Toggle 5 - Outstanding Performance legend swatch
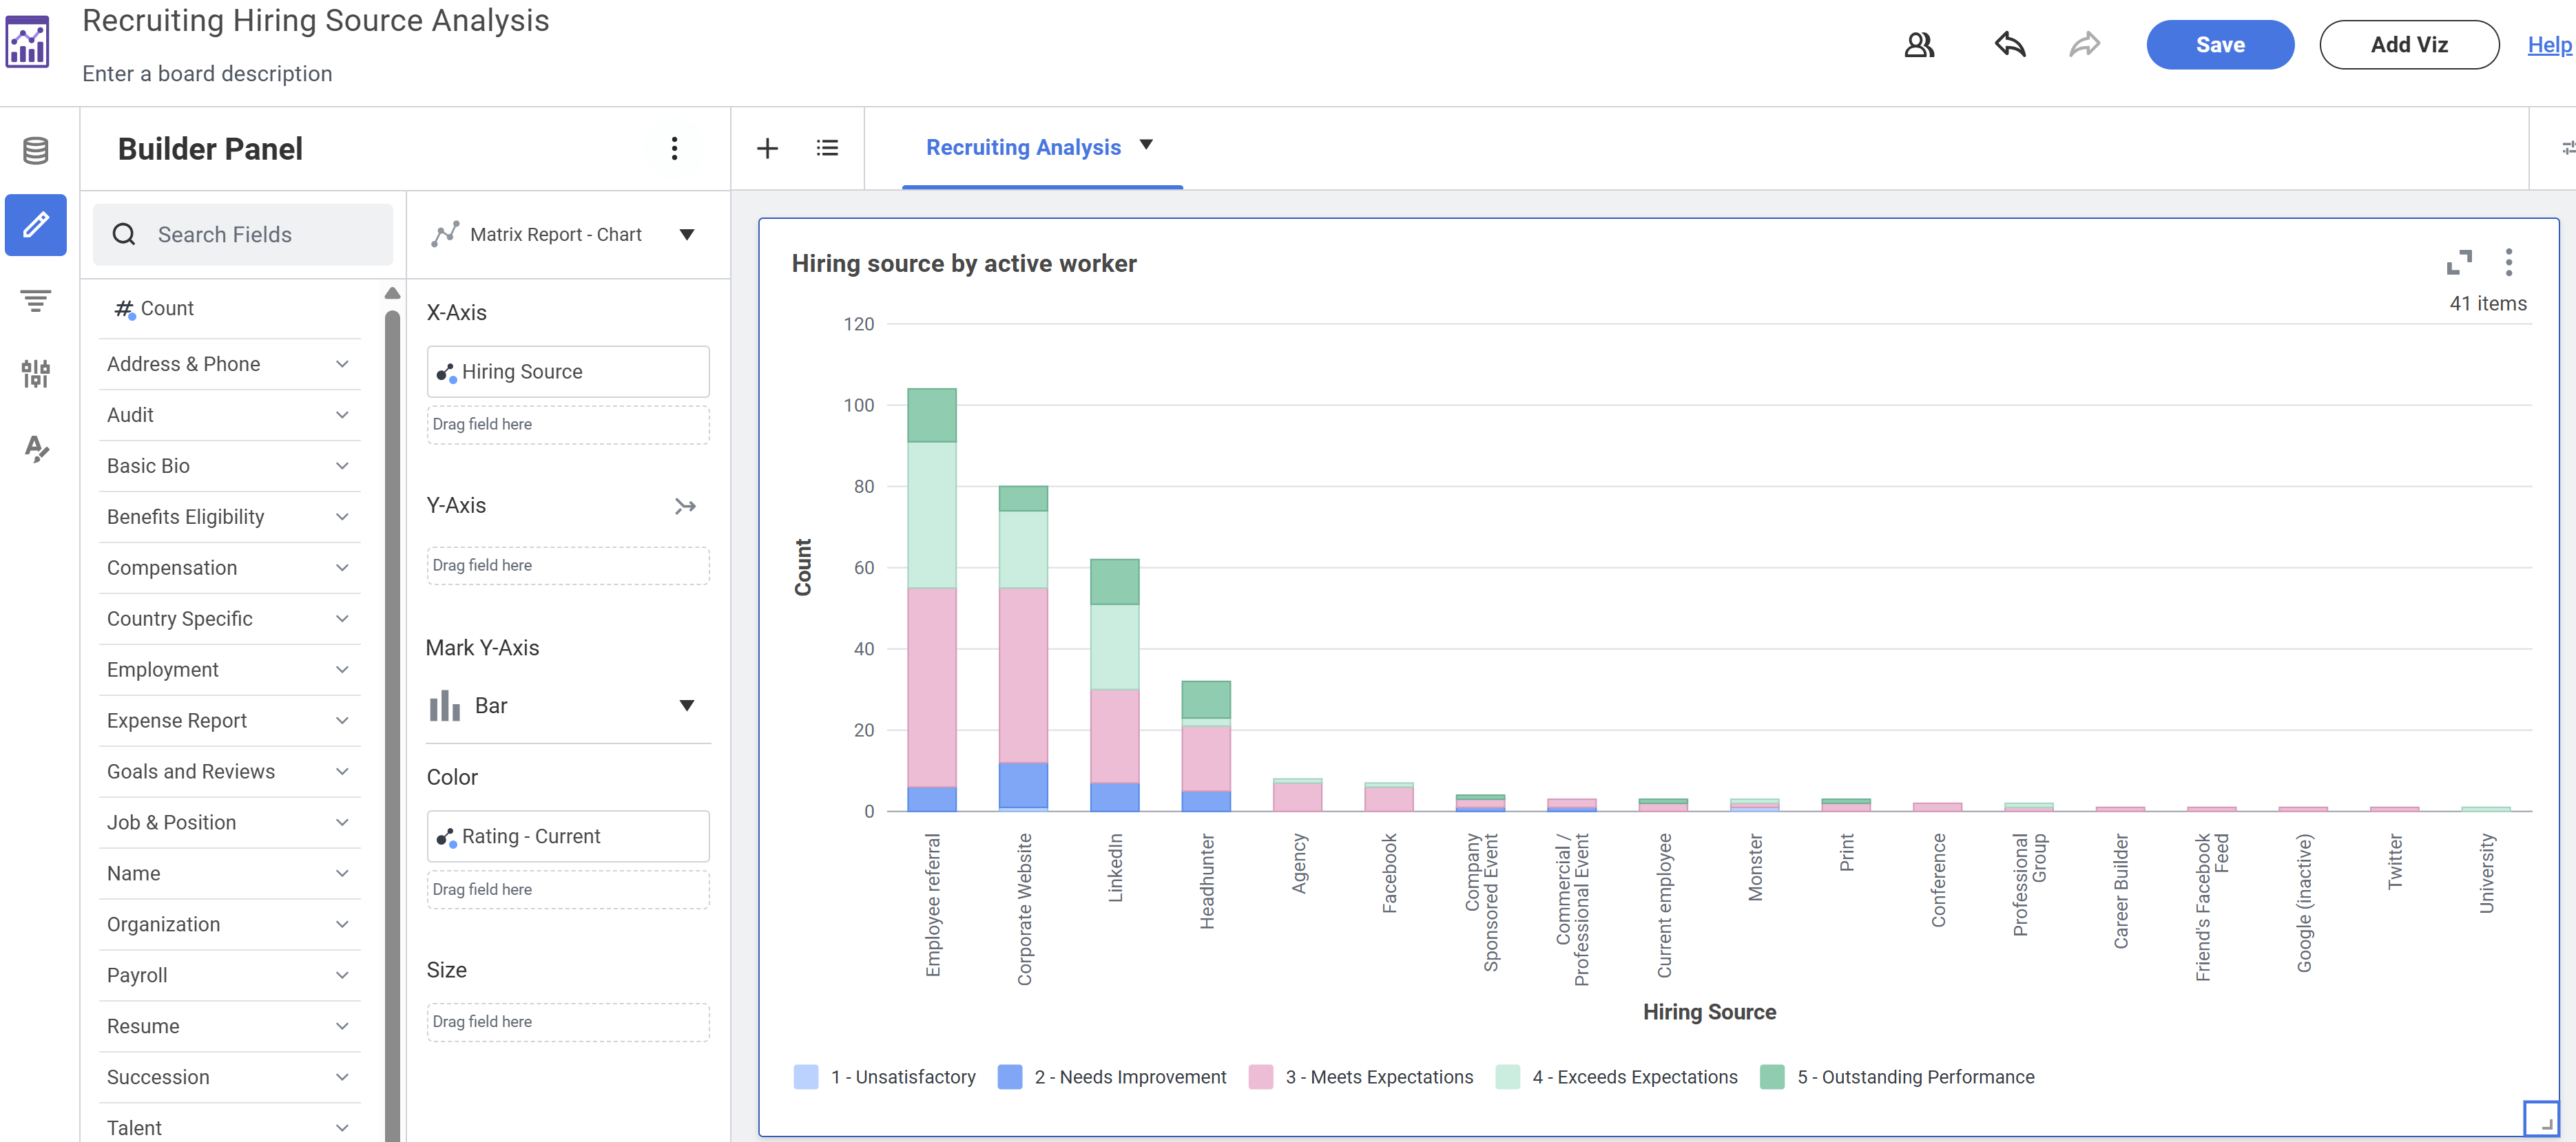Screen dimensions: 2576x1142 pyautogui.click(x=1773, y=1078)
